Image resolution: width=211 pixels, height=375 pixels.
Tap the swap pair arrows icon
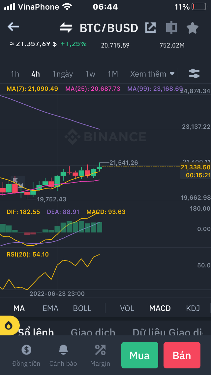coord(66,28)
